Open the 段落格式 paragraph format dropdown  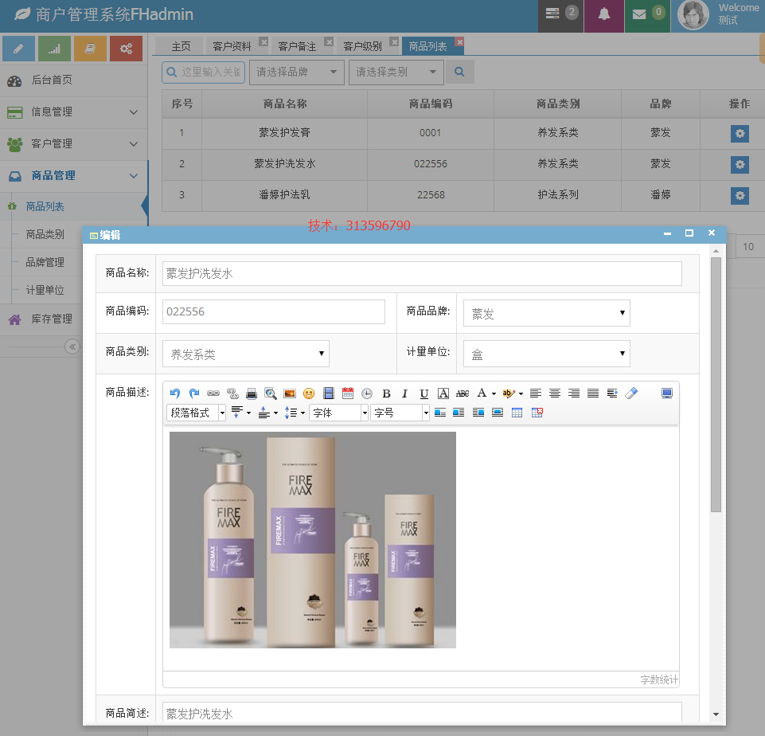click(196, 413)
